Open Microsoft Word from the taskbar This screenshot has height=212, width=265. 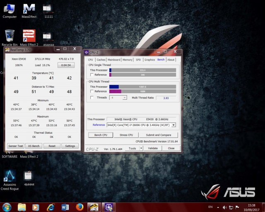point(65,207)
